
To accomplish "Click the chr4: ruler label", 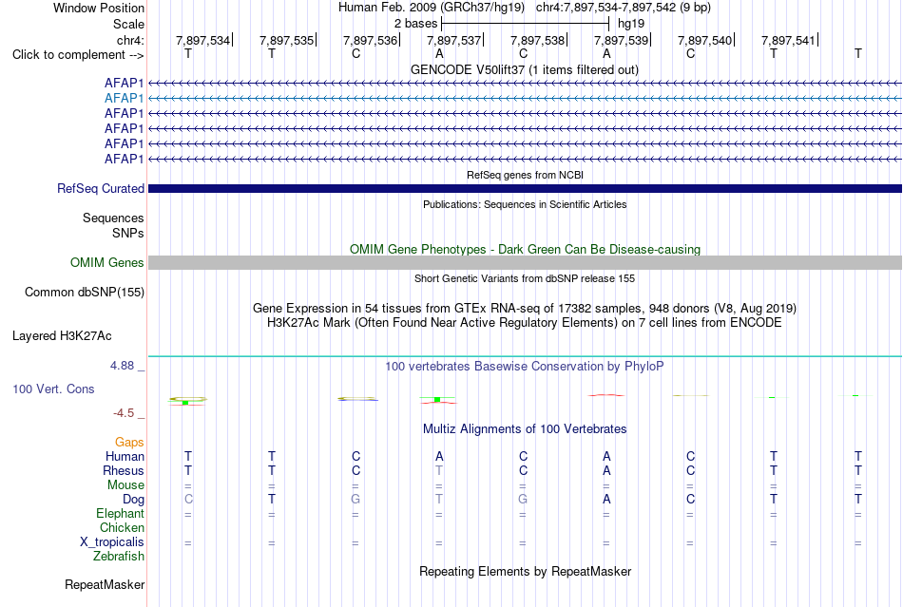I will coord(131,40).
